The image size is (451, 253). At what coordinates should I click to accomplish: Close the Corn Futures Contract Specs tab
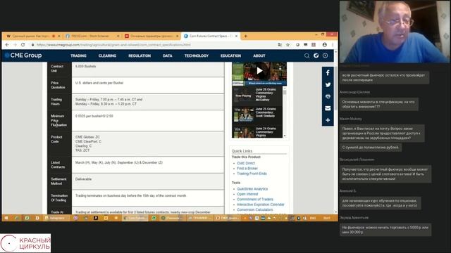click(x=237, y=36)
